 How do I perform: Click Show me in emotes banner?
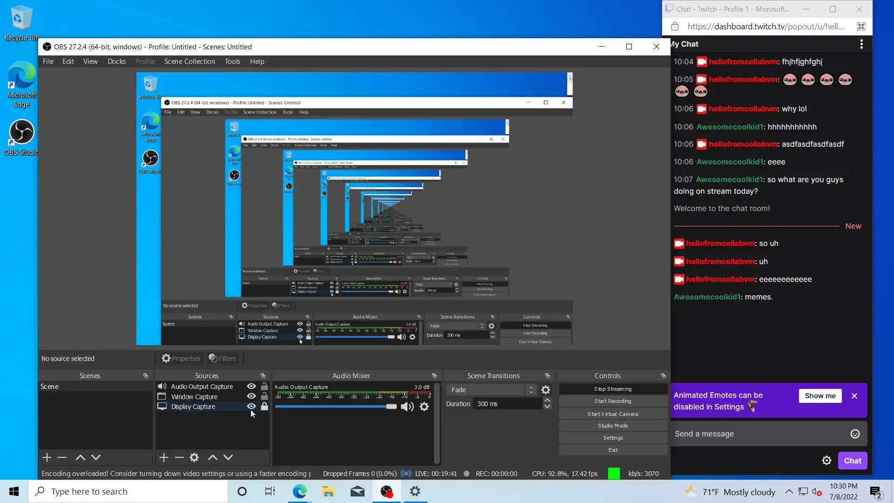click(x=820, y=395)
